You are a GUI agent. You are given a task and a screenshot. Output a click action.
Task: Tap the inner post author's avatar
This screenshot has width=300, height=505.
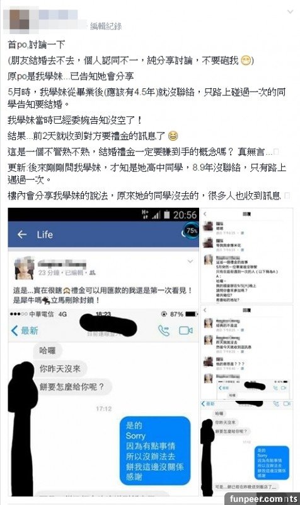24,268
